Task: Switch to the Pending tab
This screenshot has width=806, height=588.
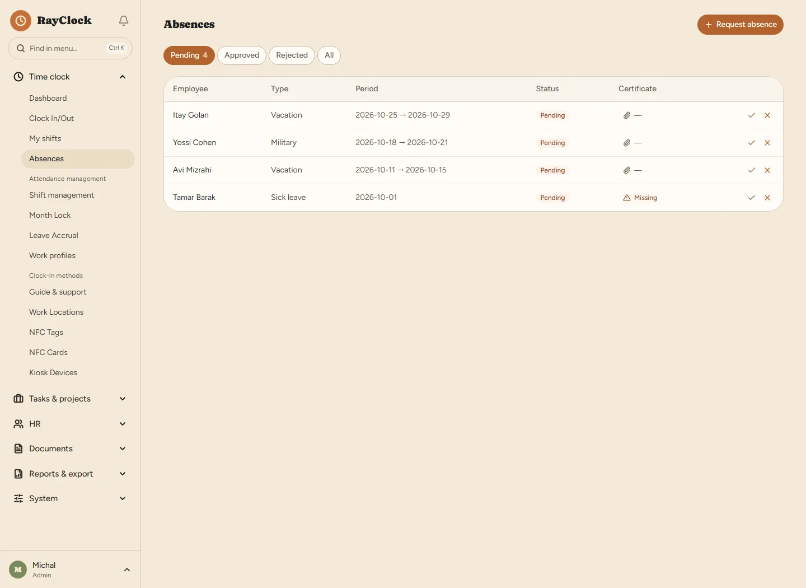Action: [189, 55]
